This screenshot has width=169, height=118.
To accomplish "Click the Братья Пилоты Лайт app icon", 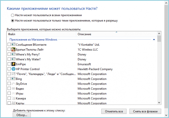I will pyautogui.click(x=13, y=49).
